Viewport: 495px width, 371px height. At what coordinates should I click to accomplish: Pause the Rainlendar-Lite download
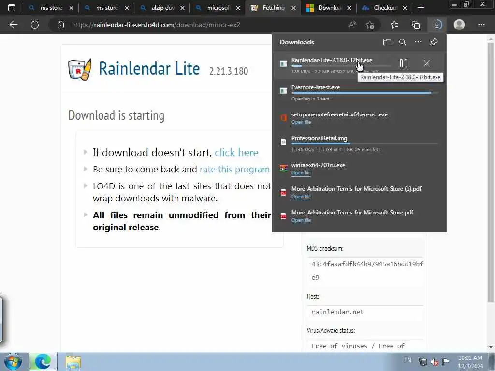(404, 63)
